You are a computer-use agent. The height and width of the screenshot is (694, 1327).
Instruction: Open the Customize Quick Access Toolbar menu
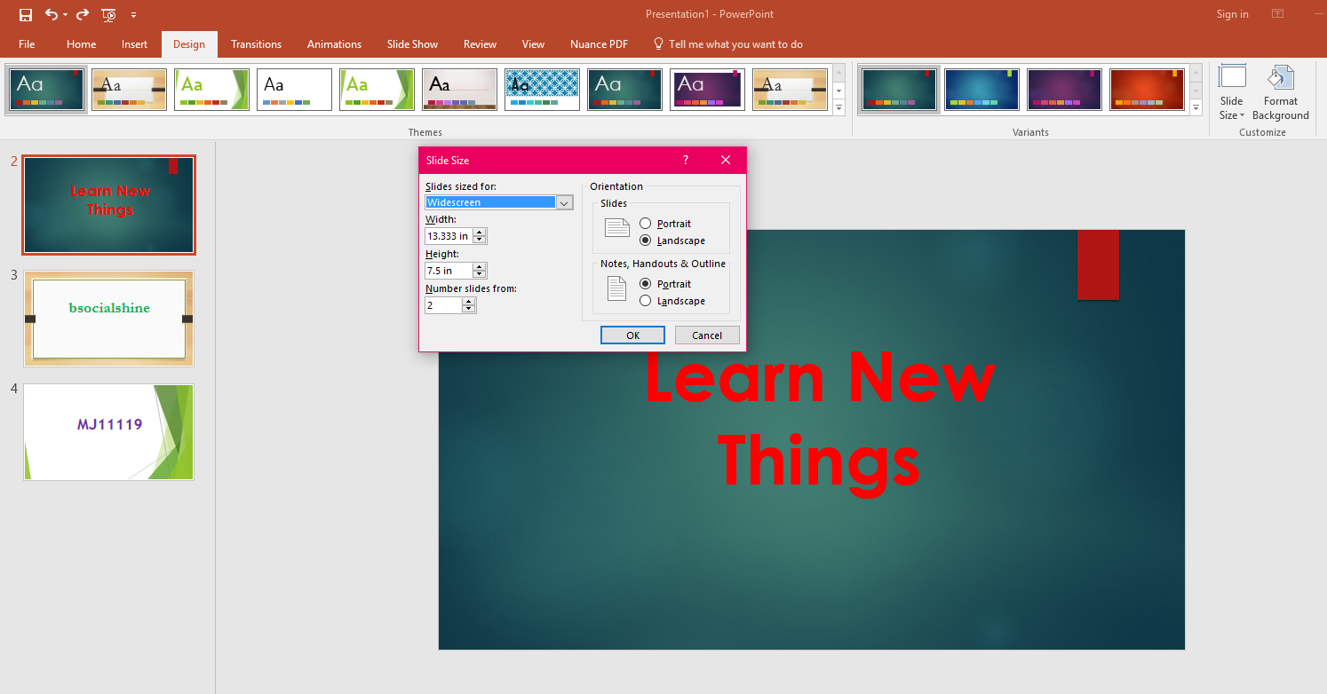(x=134, y=14)
